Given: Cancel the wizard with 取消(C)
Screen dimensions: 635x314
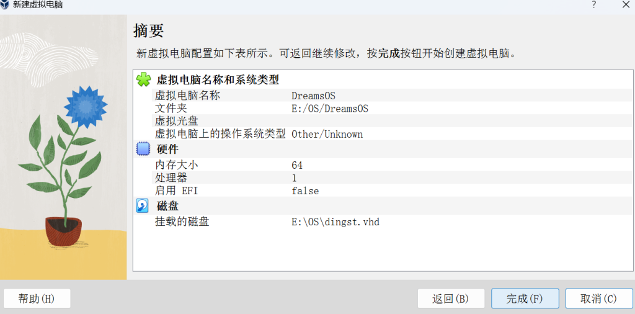Looking at the screenshot, I should point(598,298).
